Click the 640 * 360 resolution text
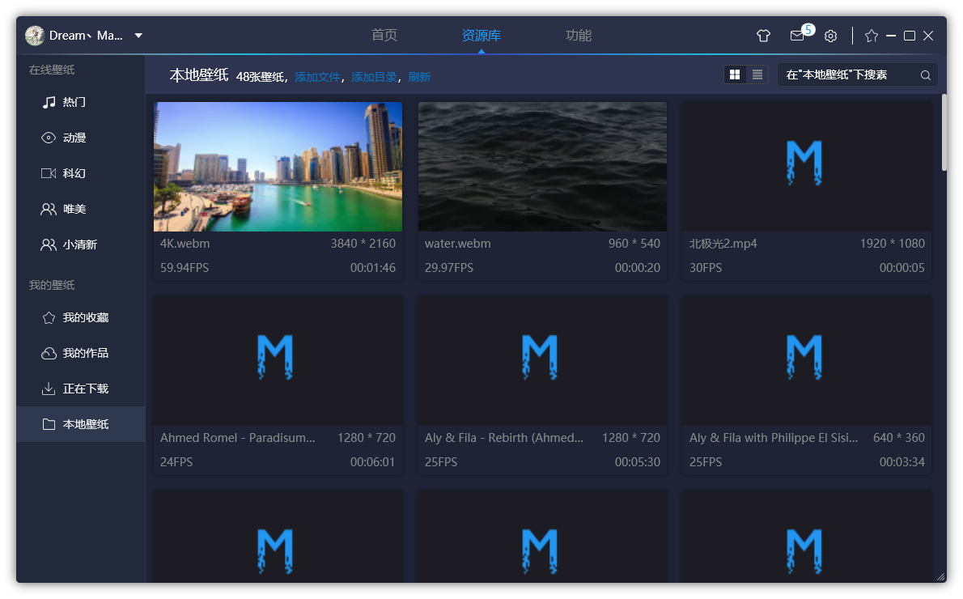Screen dimensions: 963x599 [898, 437]
